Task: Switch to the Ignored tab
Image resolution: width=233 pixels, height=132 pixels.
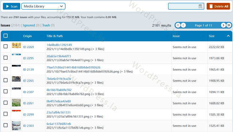Action: click(x=29, y=25)
